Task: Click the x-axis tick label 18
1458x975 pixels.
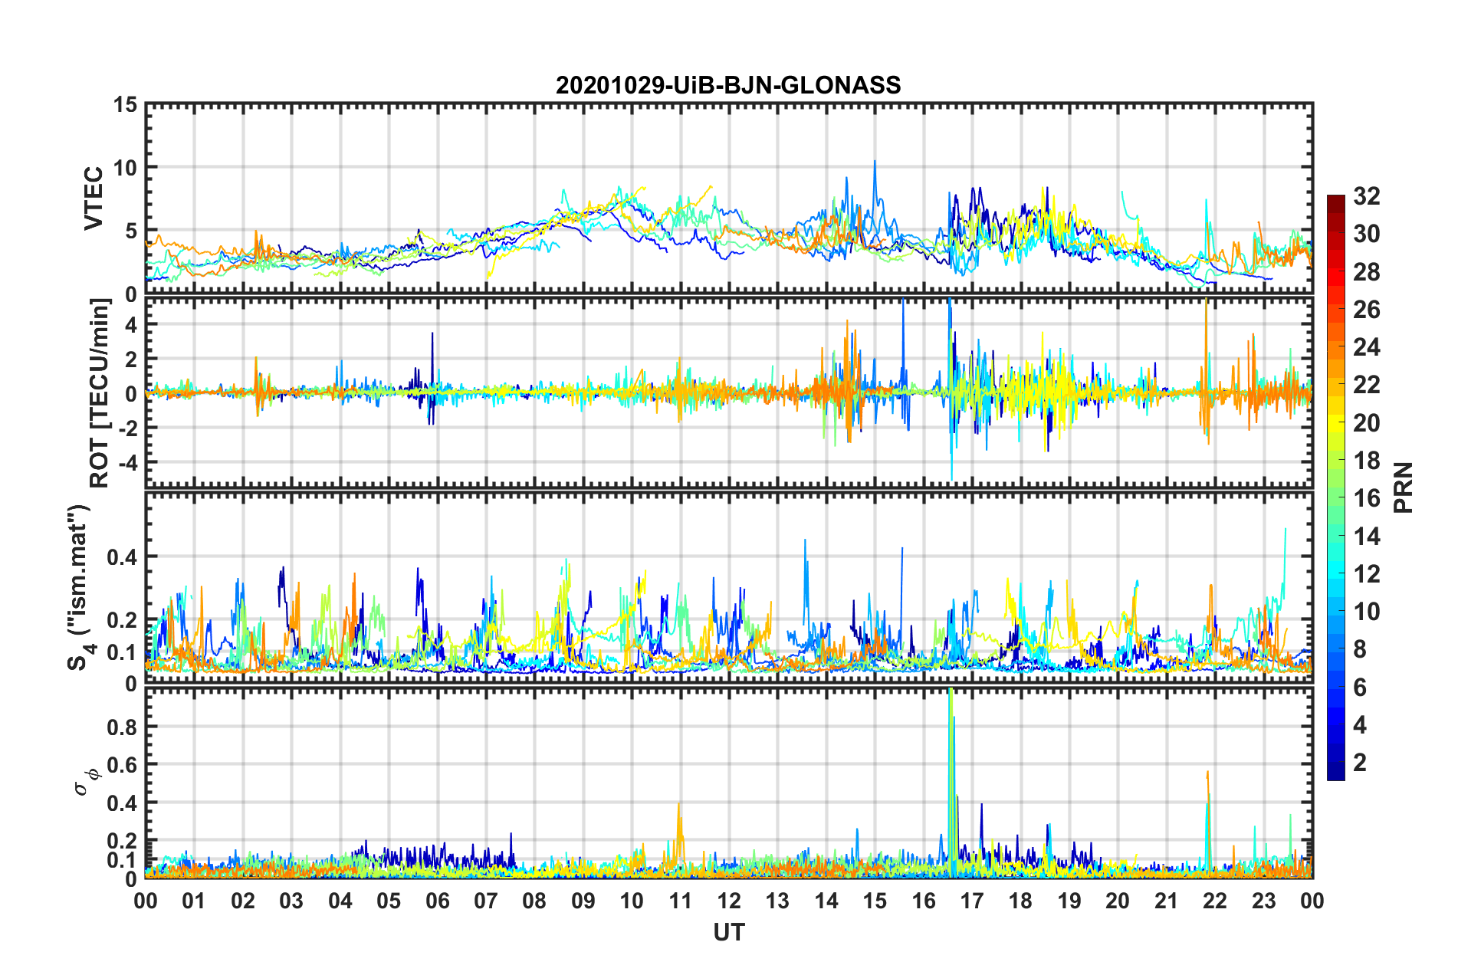Action: (1020, 901)
